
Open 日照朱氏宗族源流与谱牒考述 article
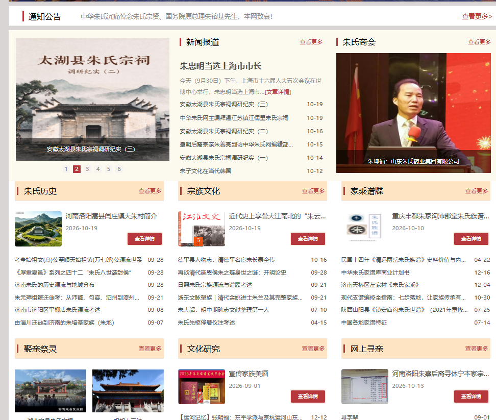pyautogui.click(x=215, y=285)
